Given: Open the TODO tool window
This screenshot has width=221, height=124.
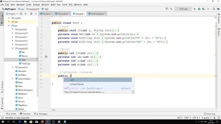Looking at the screenshot, I should (11, 114).
